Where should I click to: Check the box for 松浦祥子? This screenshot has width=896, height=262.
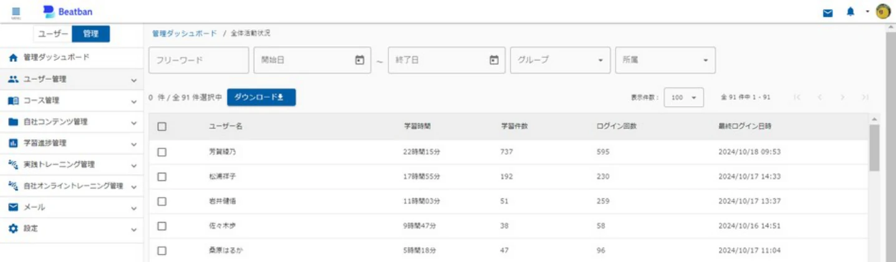[162, 177]
